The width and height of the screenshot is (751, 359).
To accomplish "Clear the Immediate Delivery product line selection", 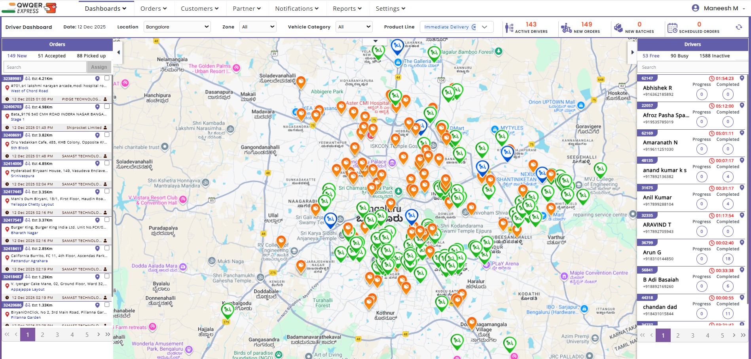I will [474, 27].
